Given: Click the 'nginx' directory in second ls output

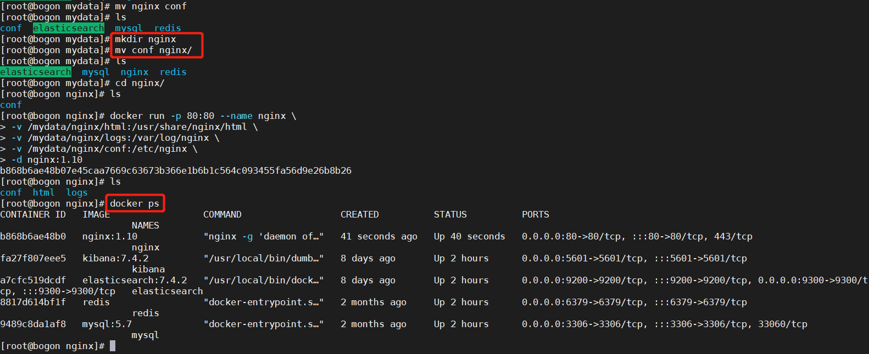Looking at the screenshot, I should coord(135,72).
